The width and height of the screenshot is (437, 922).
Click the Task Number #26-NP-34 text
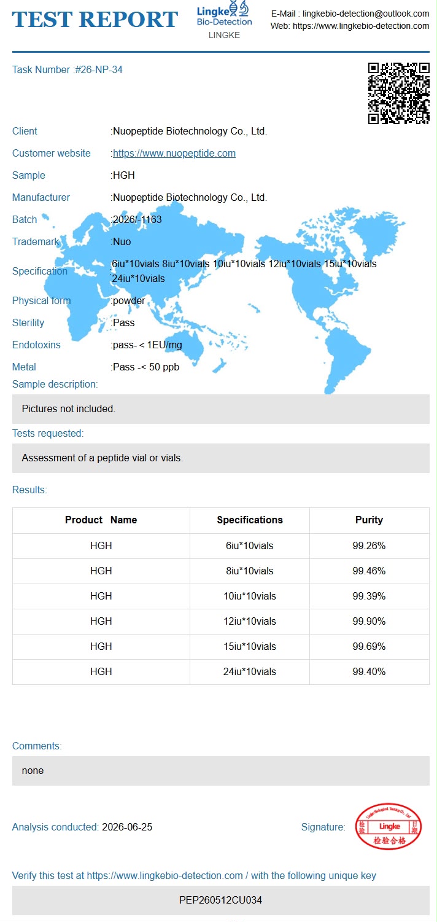click(x=68, y=70)
